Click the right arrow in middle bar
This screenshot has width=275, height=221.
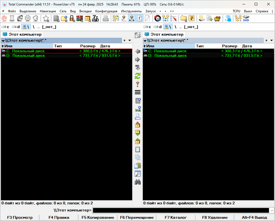coord(137,59)
